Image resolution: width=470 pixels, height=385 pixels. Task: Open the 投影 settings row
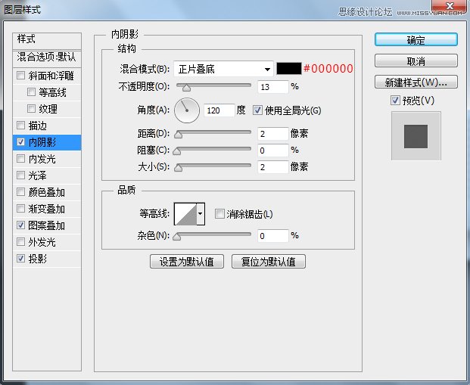coord(47,259)
